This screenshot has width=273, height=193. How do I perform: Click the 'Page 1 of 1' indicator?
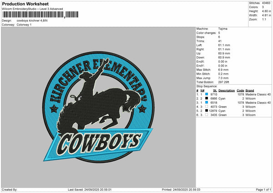tap(263, 190)
